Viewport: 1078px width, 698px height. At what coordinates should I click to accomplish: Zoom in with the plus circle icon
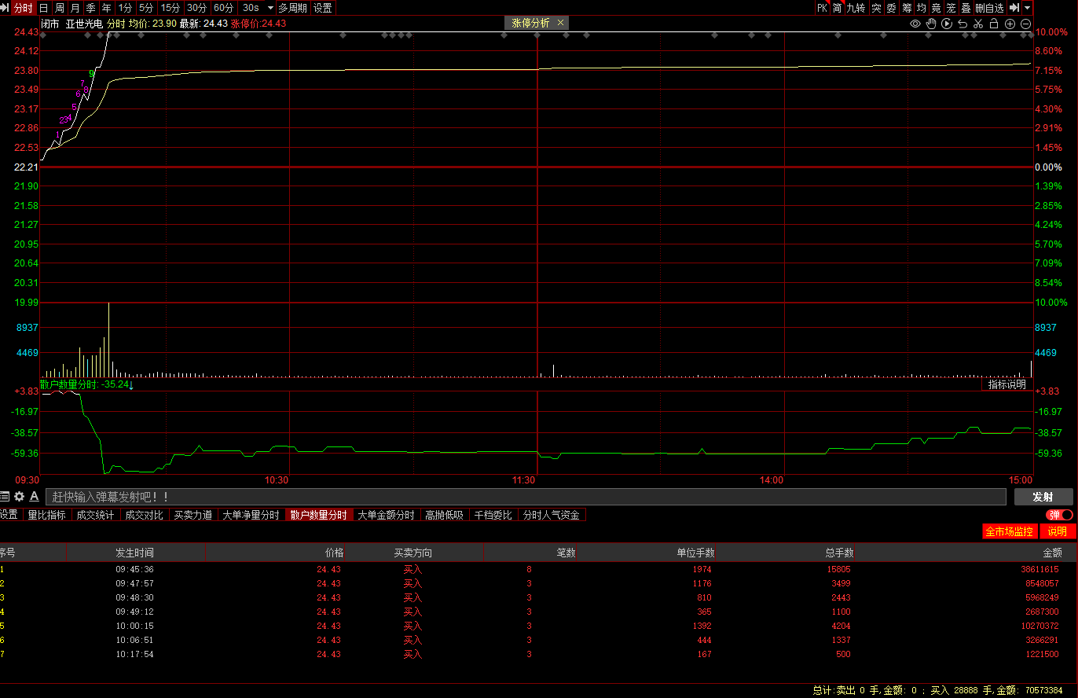click(1010, 24)
